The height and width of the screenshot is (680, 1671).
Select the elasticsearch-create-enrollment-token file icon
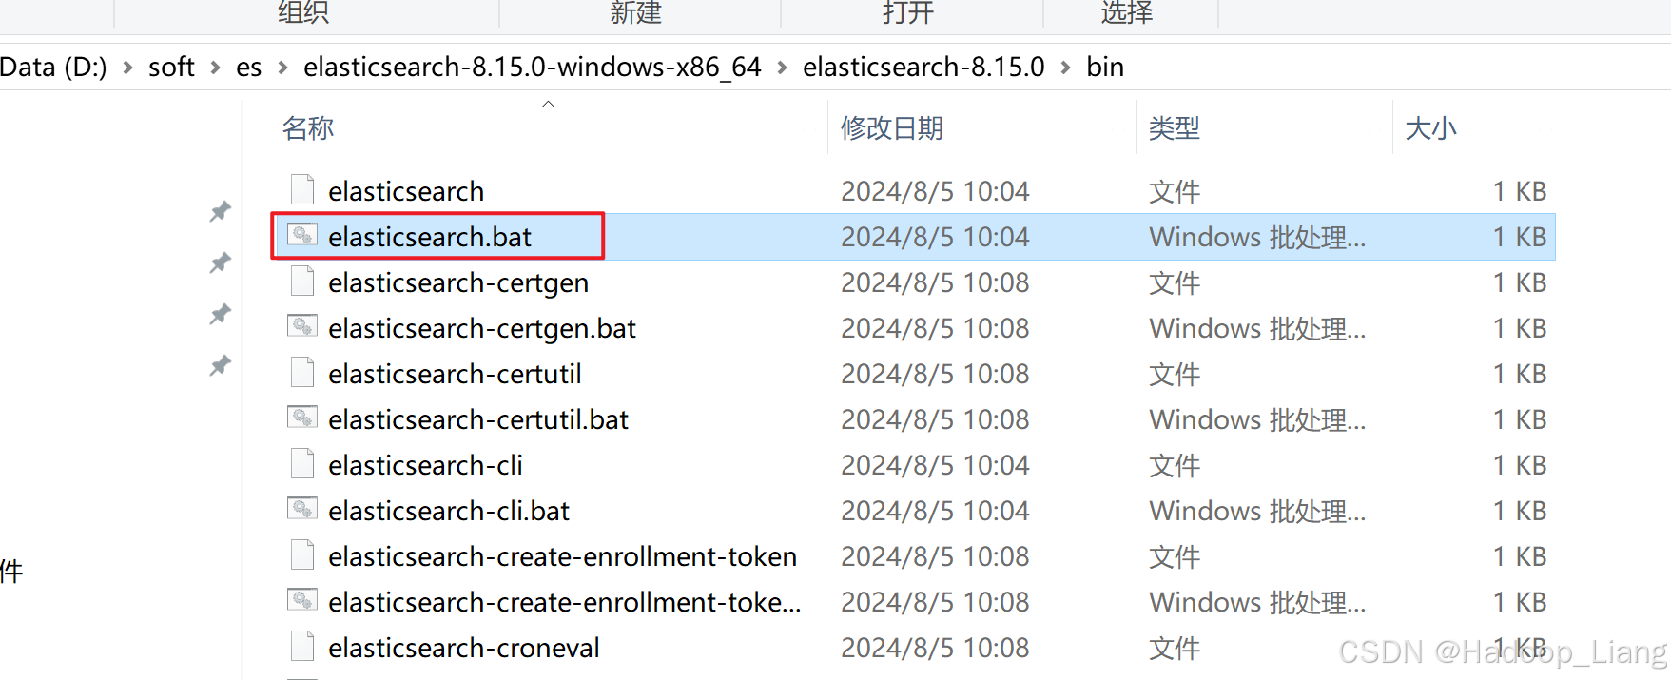click(302, 554)
